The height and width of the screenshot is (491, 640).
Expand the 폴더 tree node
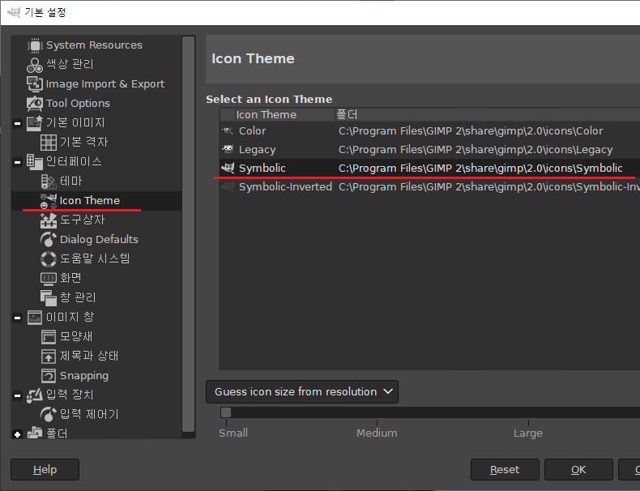click(17, 434)
